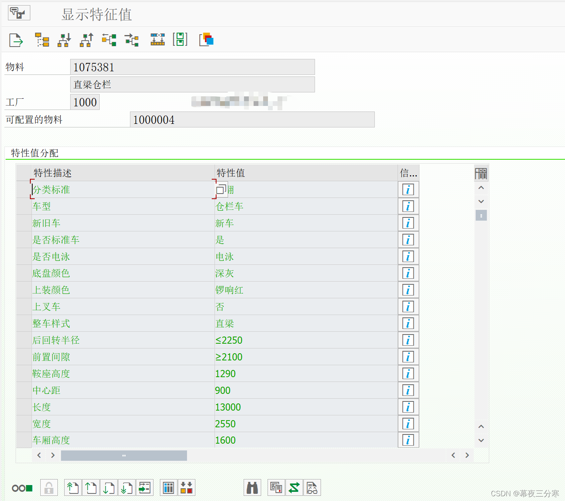This screenshot has width=565, height=501.
Task: Open info for the 长度 row
Action: (x=408, y=407)
